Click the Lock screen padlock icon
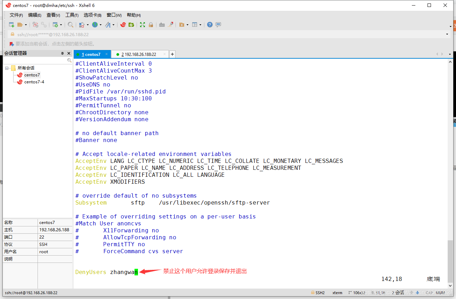Viewport: 456px width, 299px height. tap(151, 25)
